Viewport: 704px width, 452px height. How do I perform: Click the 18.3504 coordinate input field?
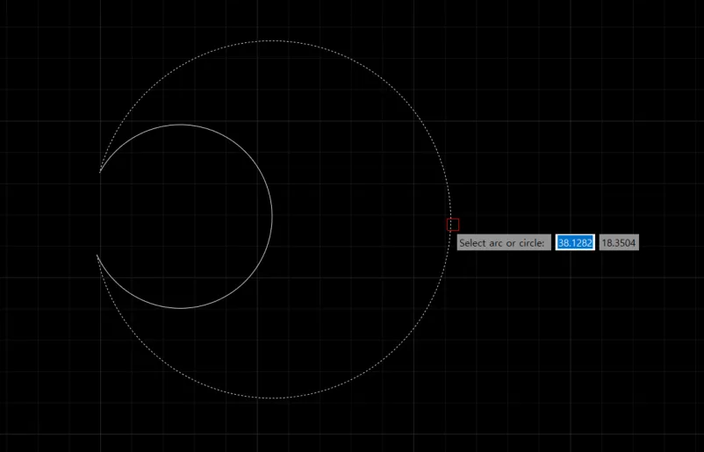[x=619, y=242]
